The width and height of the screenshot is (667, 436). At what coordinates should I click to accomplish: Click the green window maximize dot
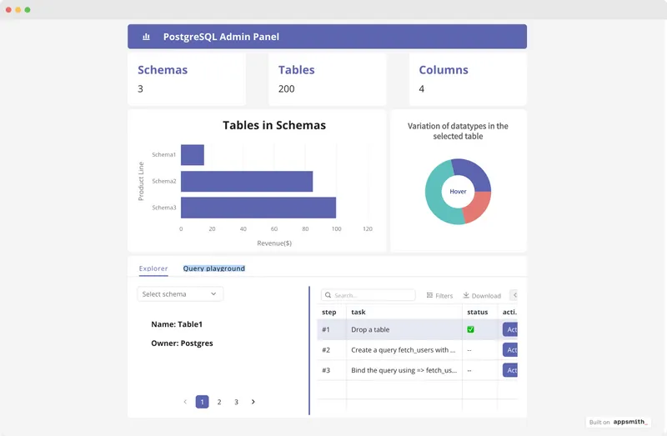28,10
